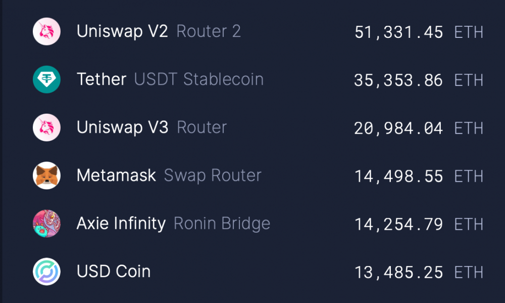Select the 51,331.45 ETH amount
The image size is (505, 303).
(419, 32)
